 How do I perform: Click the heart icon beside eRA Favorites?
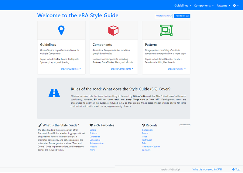point(91,125)
